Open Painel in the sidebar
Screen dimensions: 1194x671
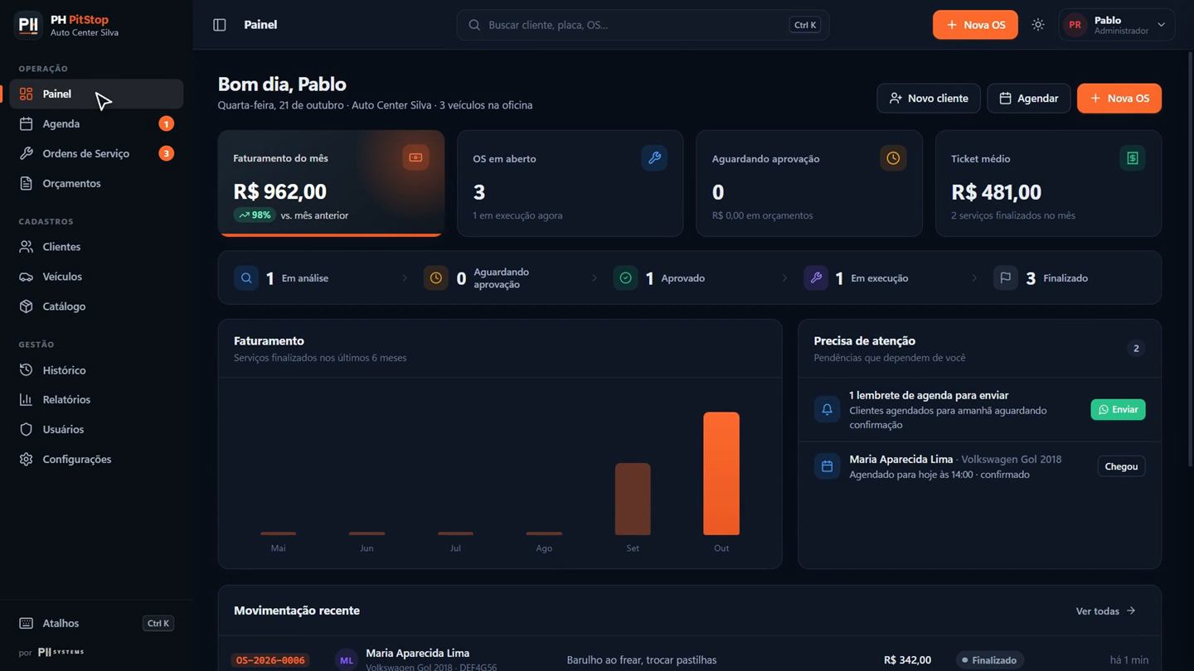click(x=96, y=94)
